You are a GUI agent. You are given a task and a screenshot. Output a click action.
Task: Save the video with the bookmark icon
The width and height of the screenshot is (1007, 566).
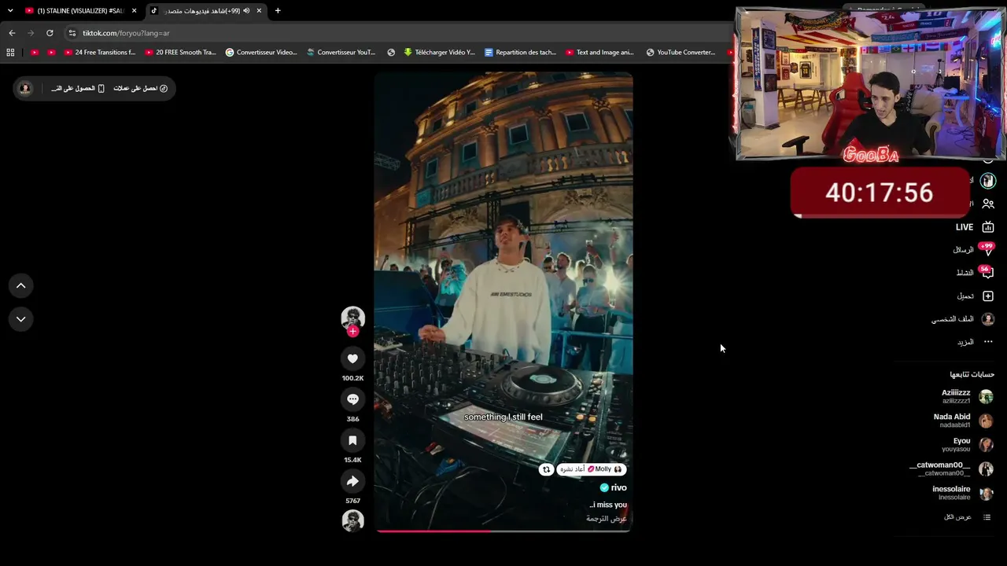[352, 440]
